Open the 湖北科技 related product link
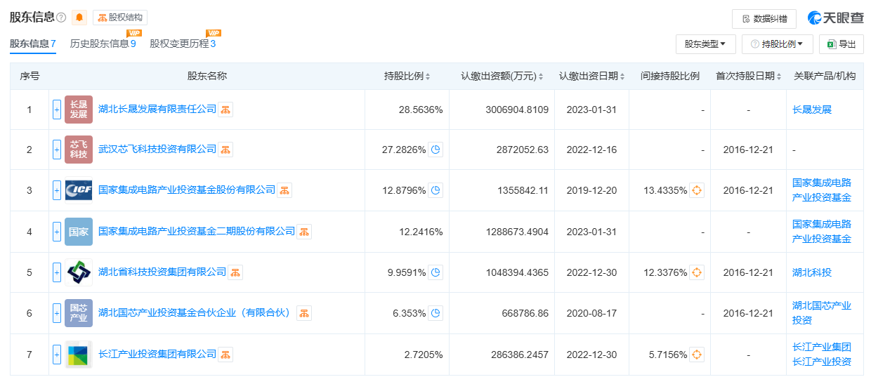871x377 pixels. tap(811, 272)
